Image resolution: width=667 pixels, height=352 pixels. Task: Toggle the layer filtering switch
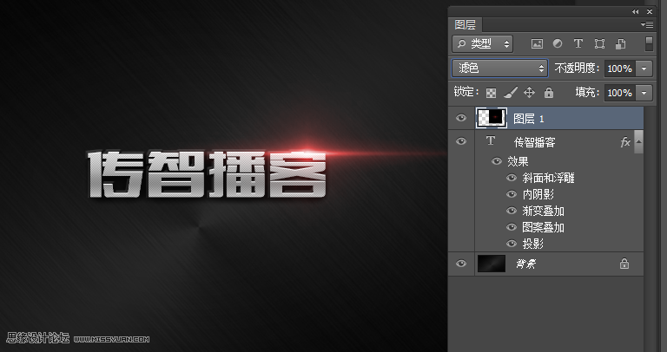649,43
